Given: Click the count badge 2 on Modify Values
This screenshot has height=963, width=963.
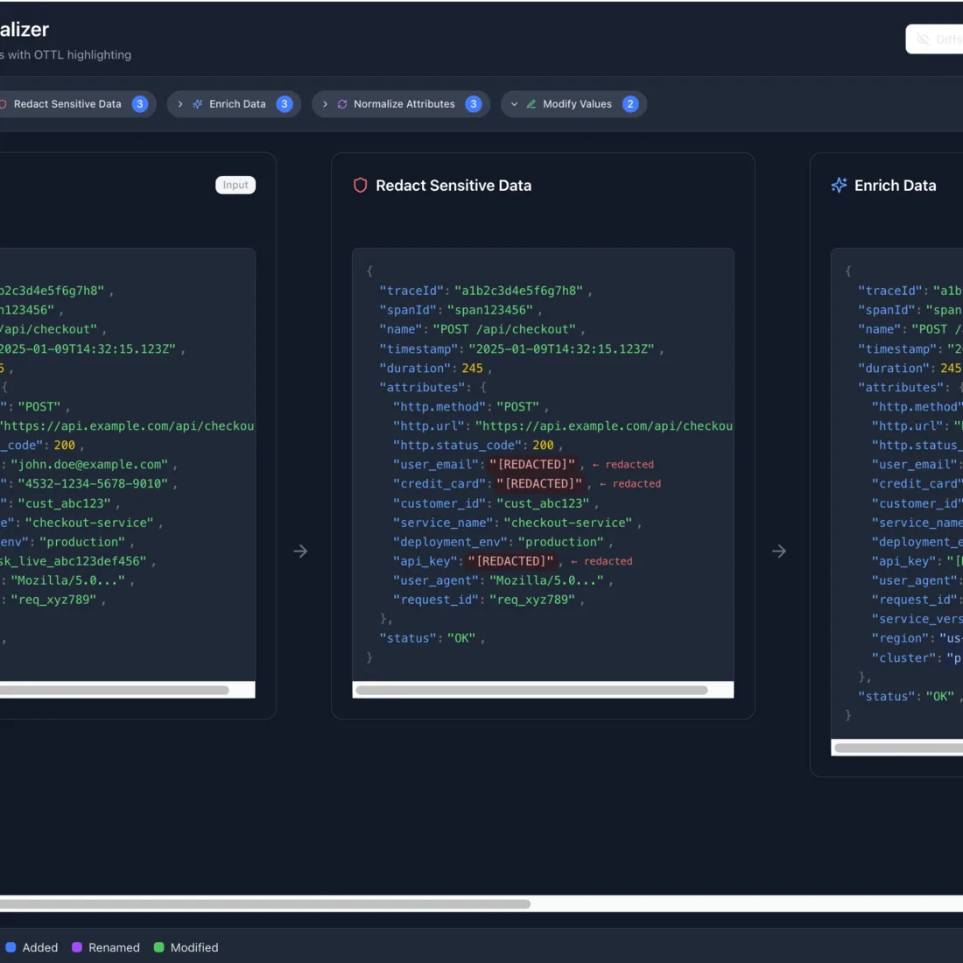Looking at the screenshot, I should tap(630, 104).
